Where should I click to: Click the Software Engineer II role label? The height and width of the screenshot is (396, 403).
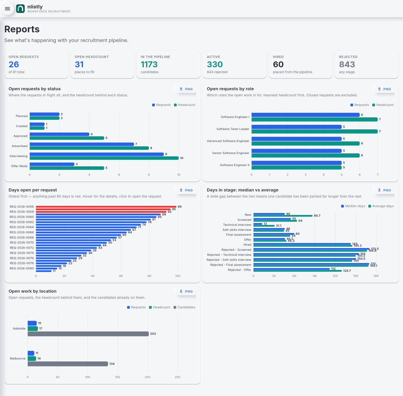point(235,165)
